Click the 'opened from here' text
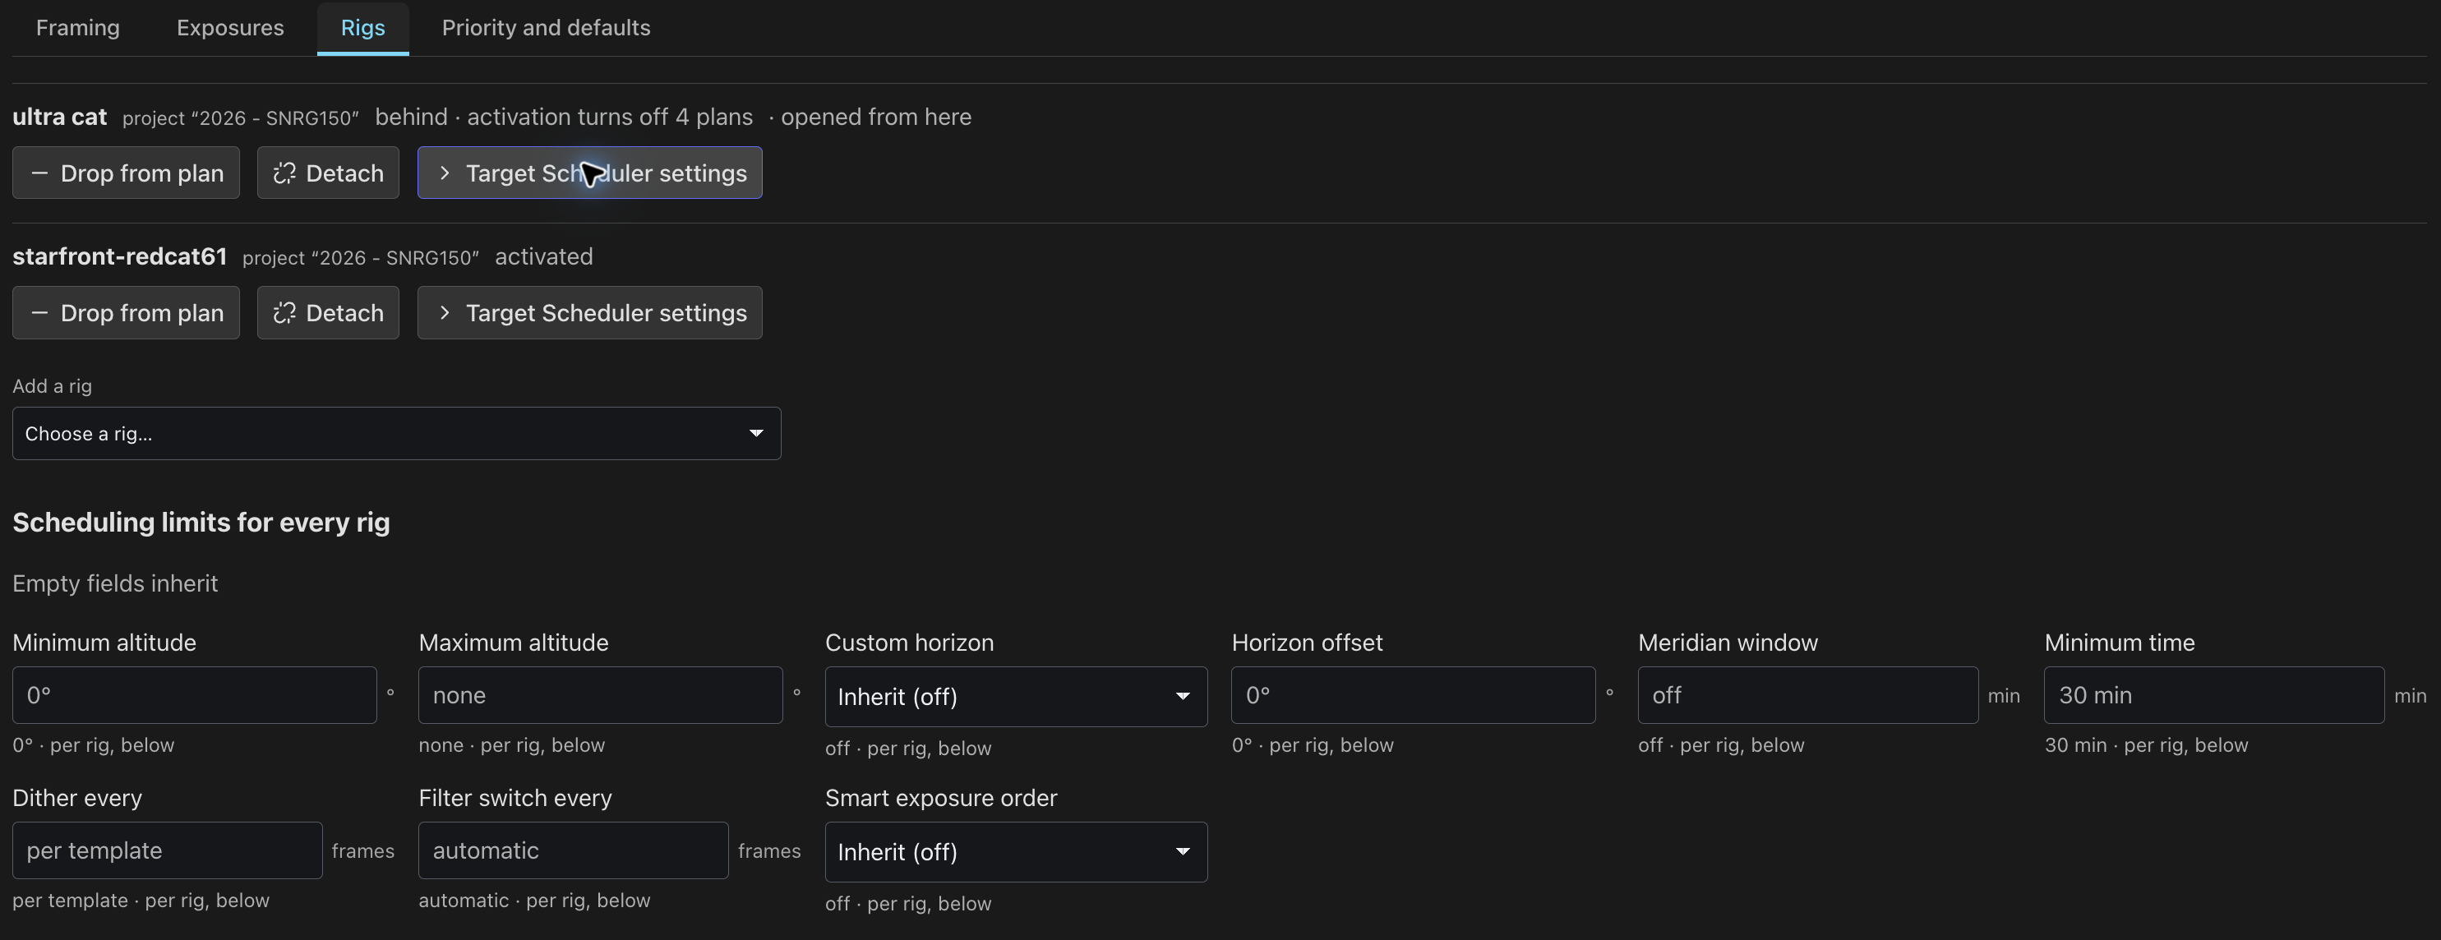Screen dimensions: 2441x940 (x=875, y=117)
